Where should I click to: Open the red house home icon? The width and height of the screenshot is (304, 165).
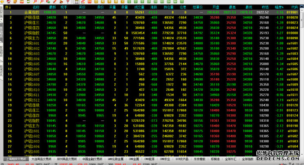tap(8, 2)
